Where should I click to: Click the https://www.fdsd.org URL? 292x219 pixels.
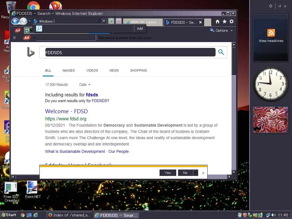click(66, 119)
